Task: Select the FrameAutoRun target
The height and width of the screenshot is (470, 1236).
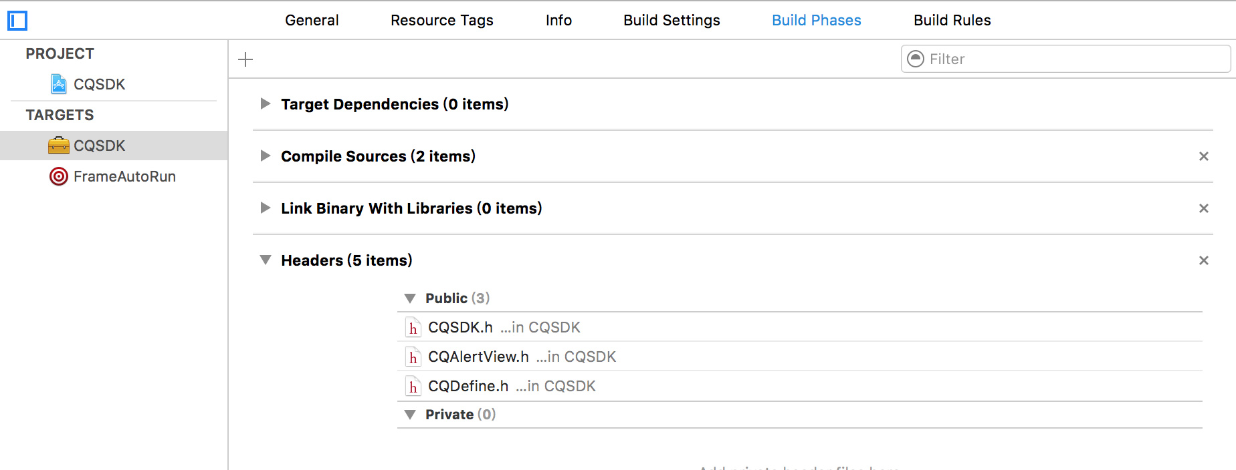Action: (x=124, y=176)
